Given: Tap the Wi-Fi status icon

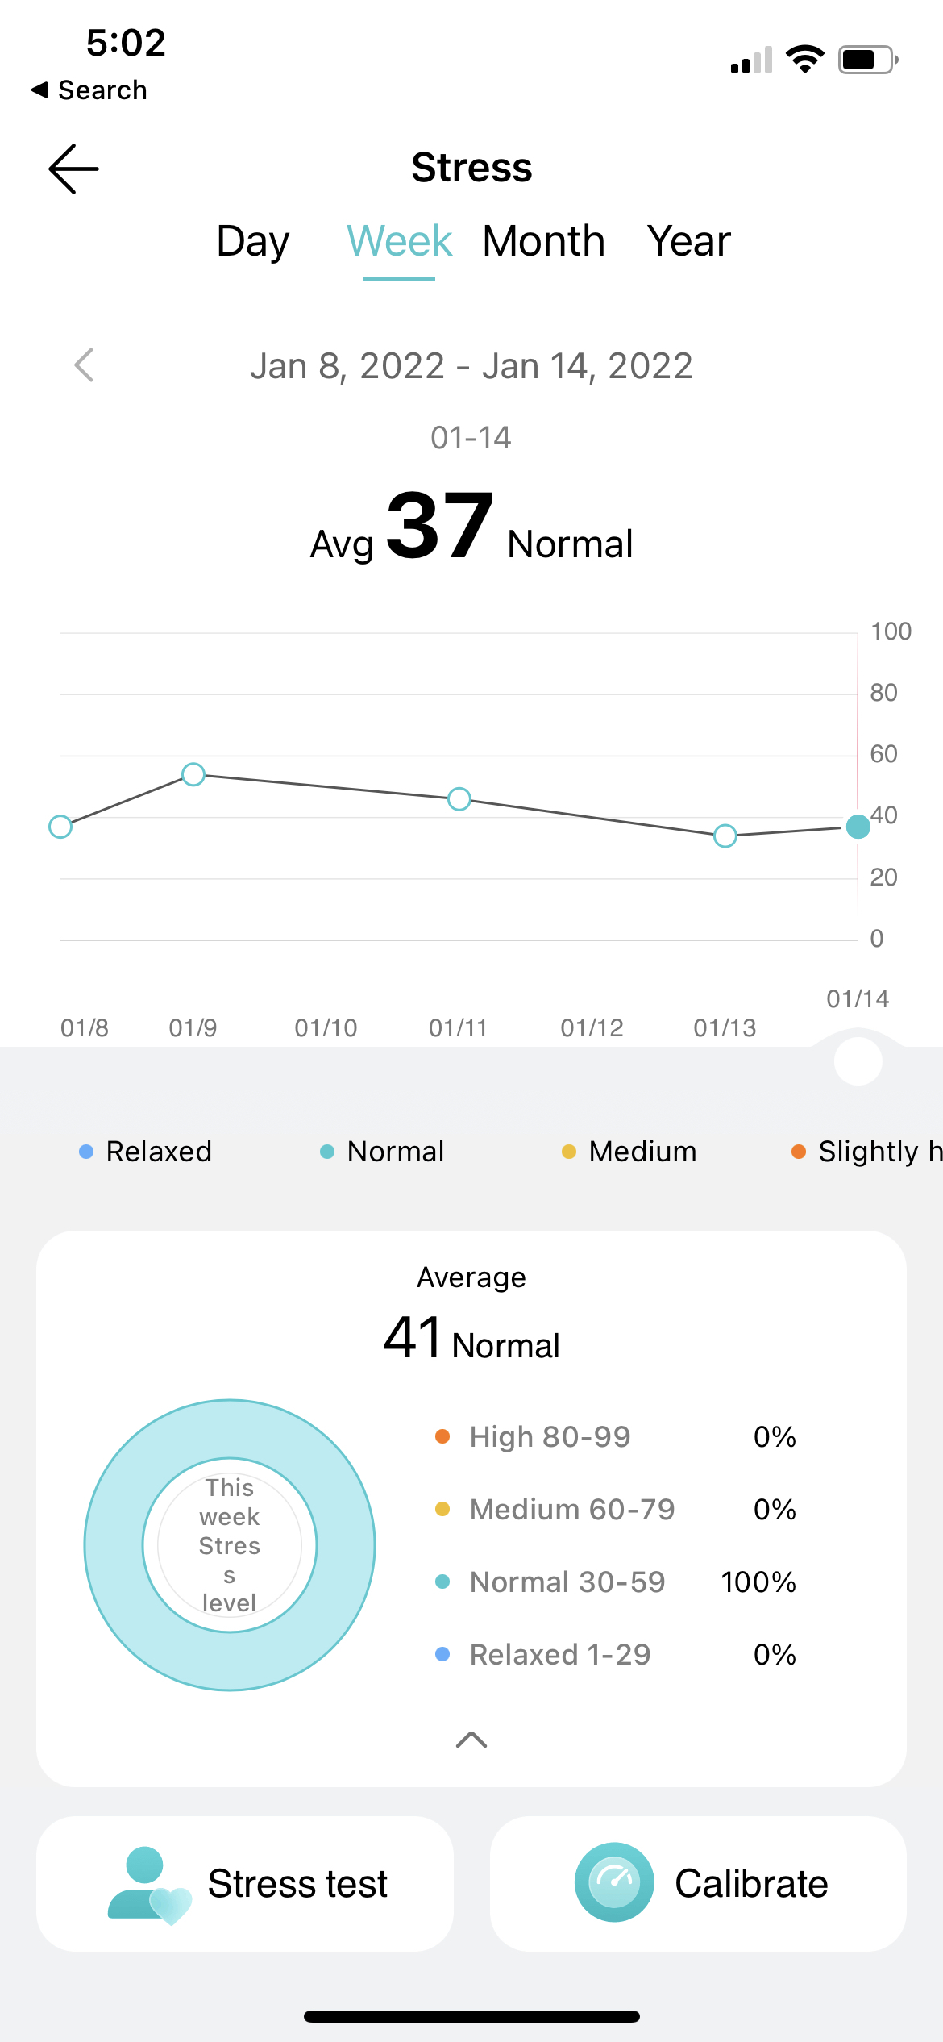Looking at the screenshot, I should click(x=804, y=60).
